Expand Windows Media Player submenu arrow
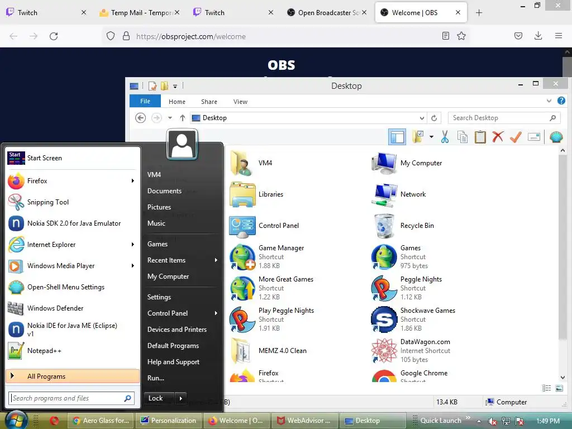The height and width of the screenshot is (429, 572). point(133,266)
